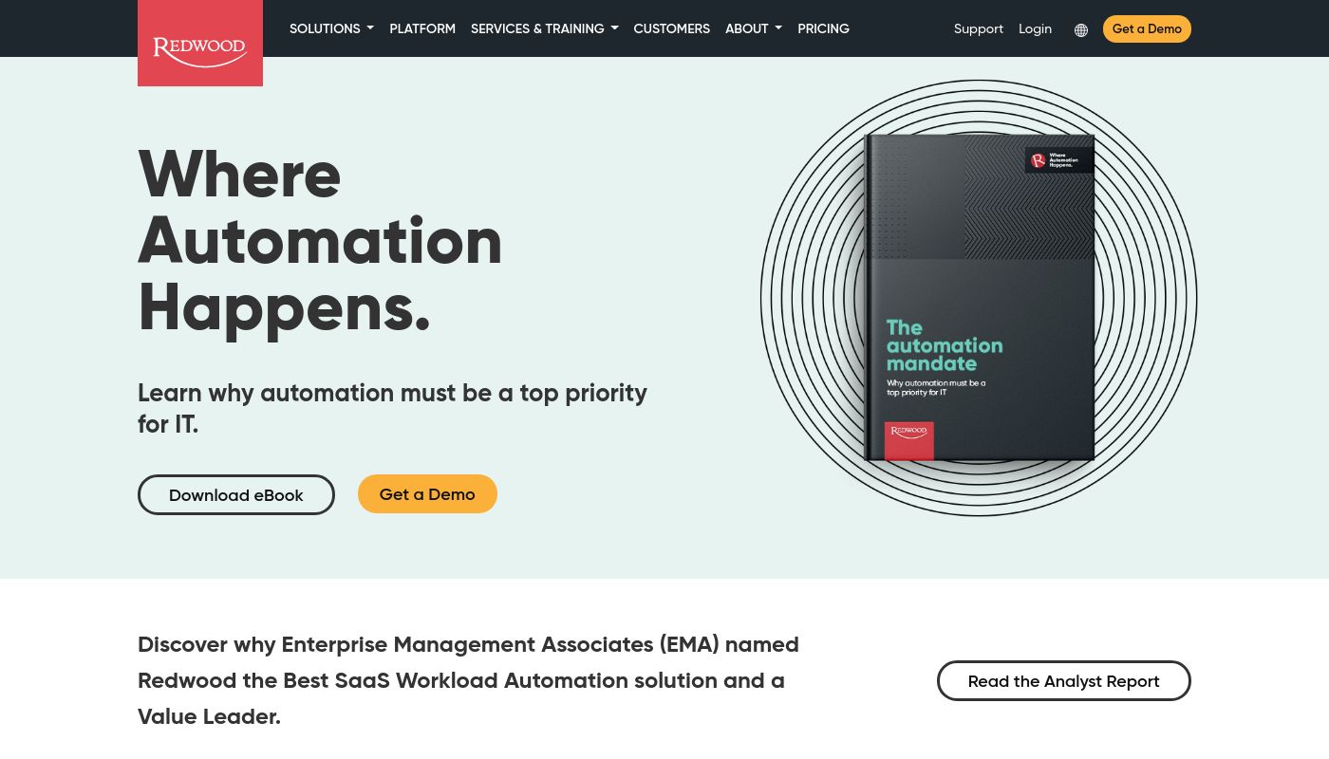
Task: Click the Redwood icon on the eBook cover
Action: coord(908,440)
